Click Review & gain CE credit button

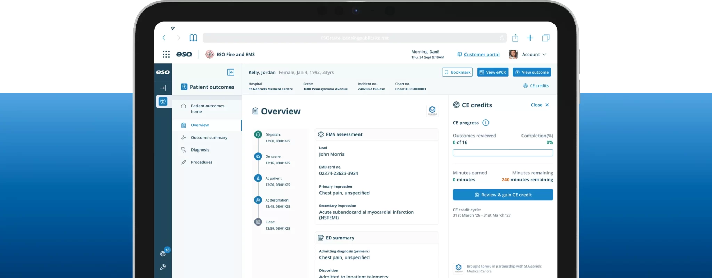point(503,195)
